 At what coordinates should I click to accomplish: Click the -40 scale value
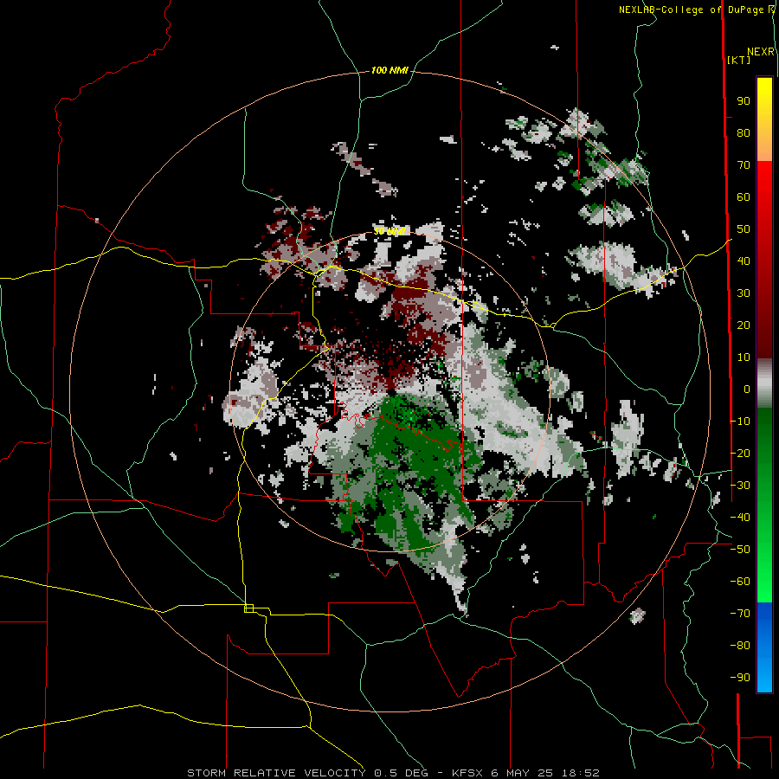coord(740,518)
